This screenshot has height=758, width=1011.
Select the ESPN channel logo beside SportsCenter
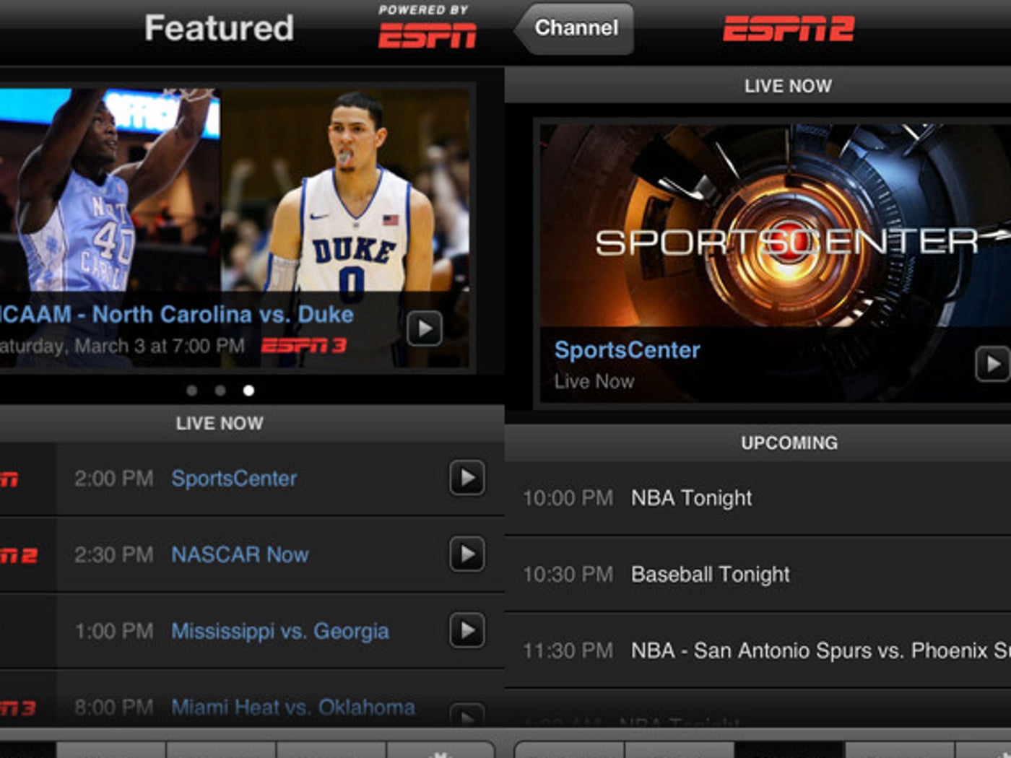coord(9,479)
